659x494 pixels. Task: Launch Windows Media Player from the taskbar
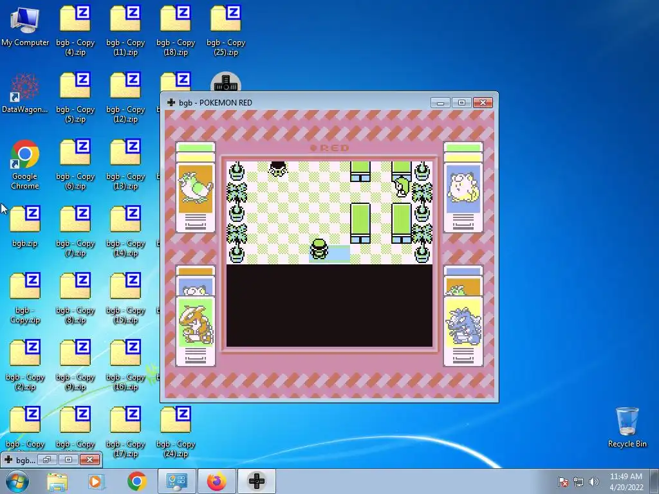point(95,481)
